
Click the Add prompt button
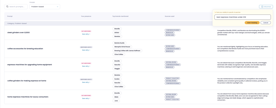coord(266,7)
